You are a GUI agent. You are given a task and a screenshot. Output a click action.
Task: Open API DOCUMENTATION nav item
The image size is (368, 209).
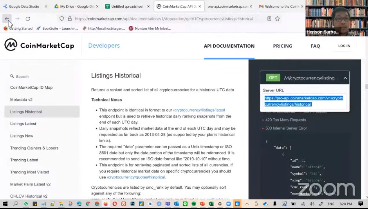229,46
